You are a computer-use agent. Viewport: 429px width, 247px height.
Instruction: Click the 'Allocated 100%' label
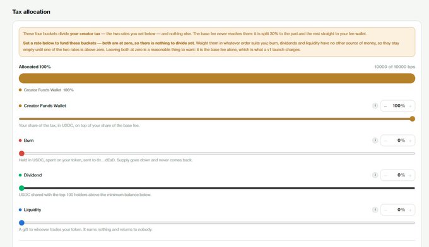tap(35, 67)
